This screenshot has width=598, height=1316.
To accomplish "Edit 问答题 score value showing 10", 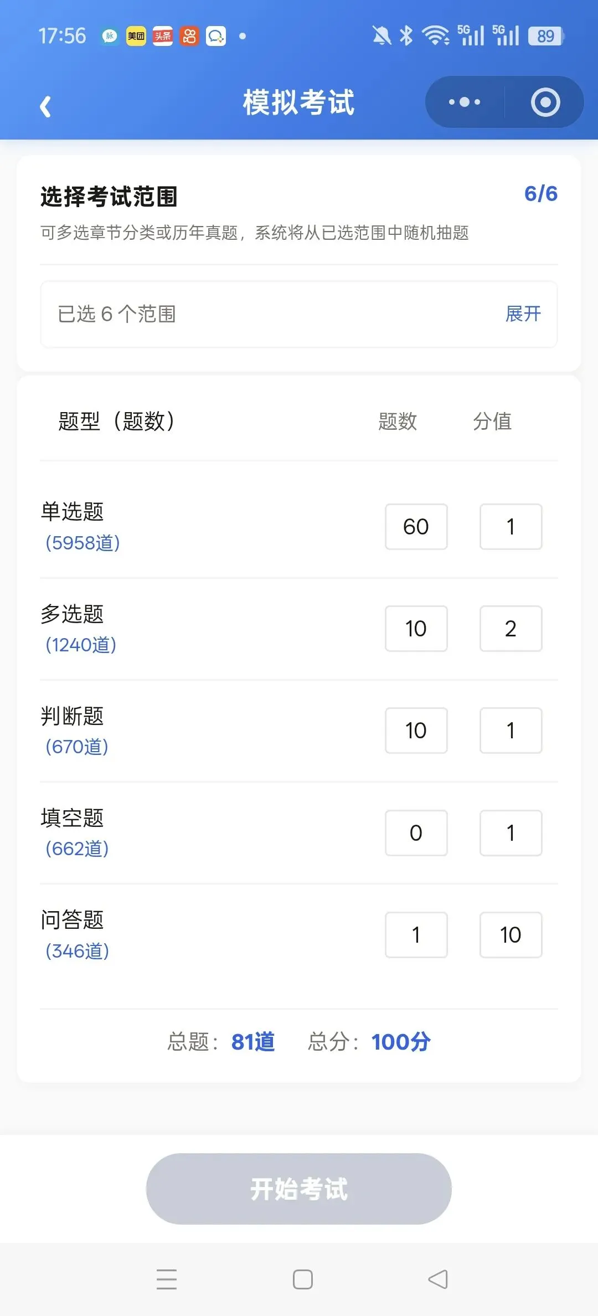I will coord(511,935).
